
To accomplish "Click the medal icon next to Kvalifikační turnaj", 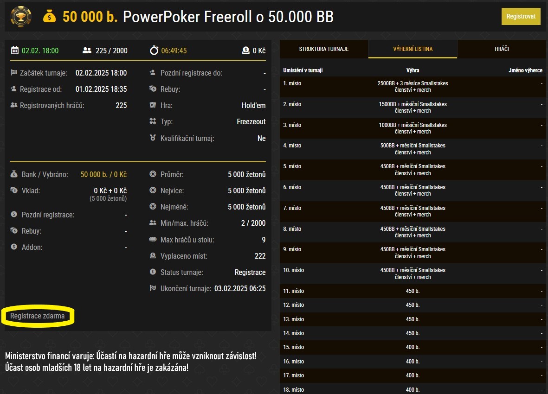I will [153, 138].
